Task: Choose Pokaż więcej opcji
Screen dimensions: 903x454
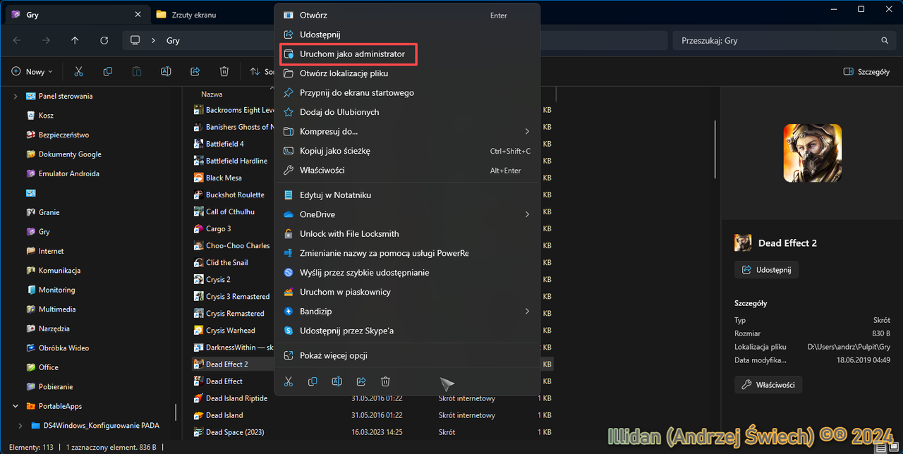Action: tap(407, 355)
